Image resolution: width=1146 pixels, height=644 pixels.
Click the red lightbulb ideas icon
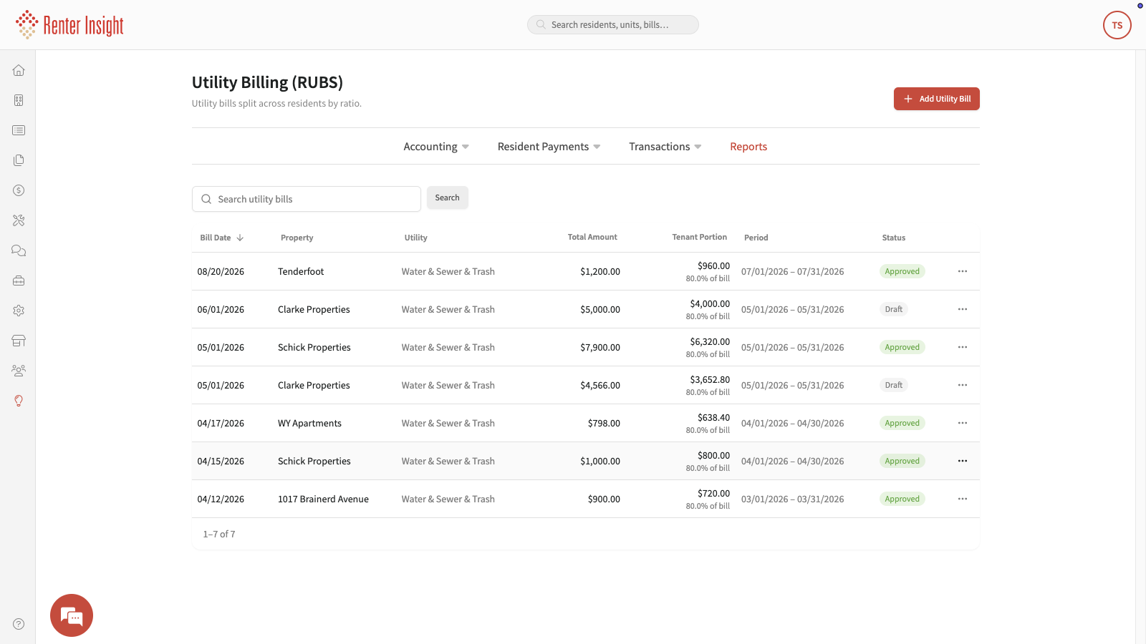19,401
